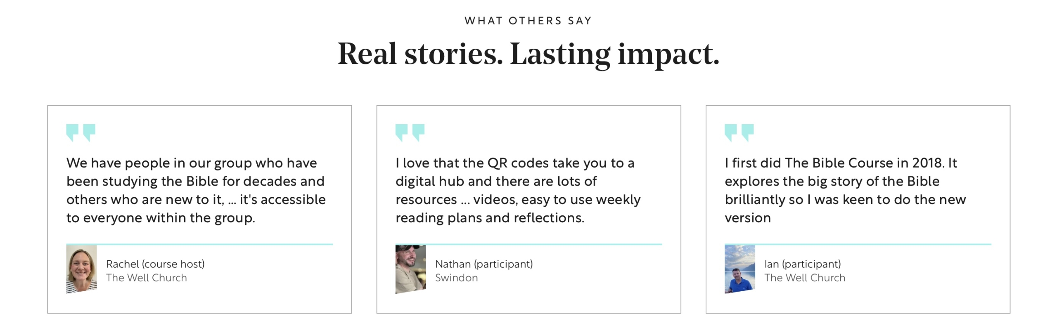Viewport: 1057px width, 335px height.
Task: Click "The Well Church" under Rachel's name
Action: [x=147, y=278]
